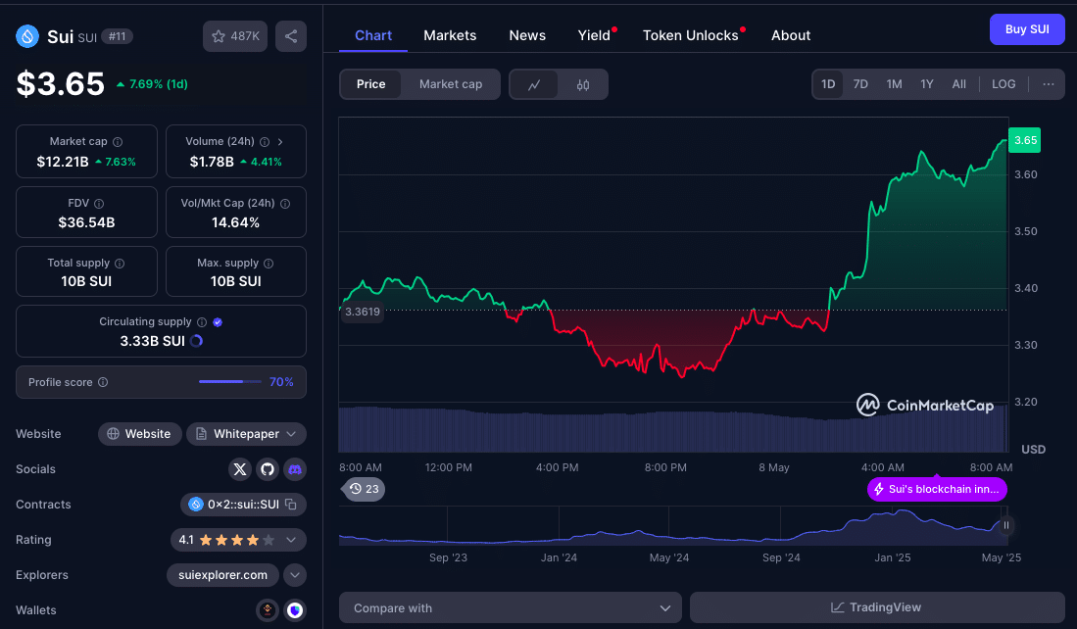Click the 3.3619 opening price label
This screenshot has width=1077, height=629.
[x=362, y=312]
